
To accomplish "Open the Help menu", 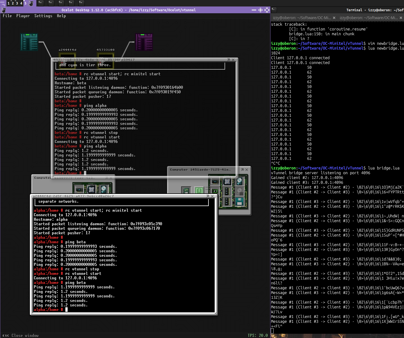I will coord(61,16).
